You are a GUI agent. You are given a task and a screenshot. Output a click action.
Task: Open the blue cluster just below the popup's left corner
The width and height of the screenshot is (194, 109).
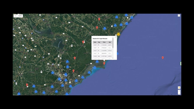point(97,61)
